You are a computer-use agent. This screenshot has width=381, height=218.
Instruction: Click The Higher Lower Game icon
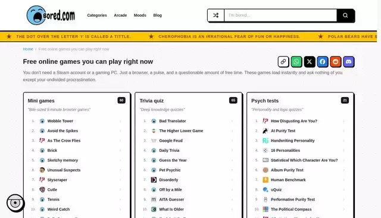[x=154, y=131]
